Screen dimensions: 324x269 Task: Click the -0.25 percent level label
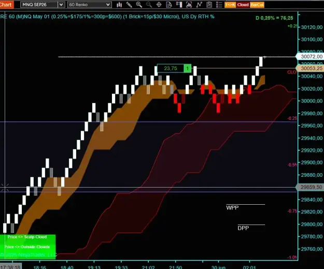tap(292, 118)
